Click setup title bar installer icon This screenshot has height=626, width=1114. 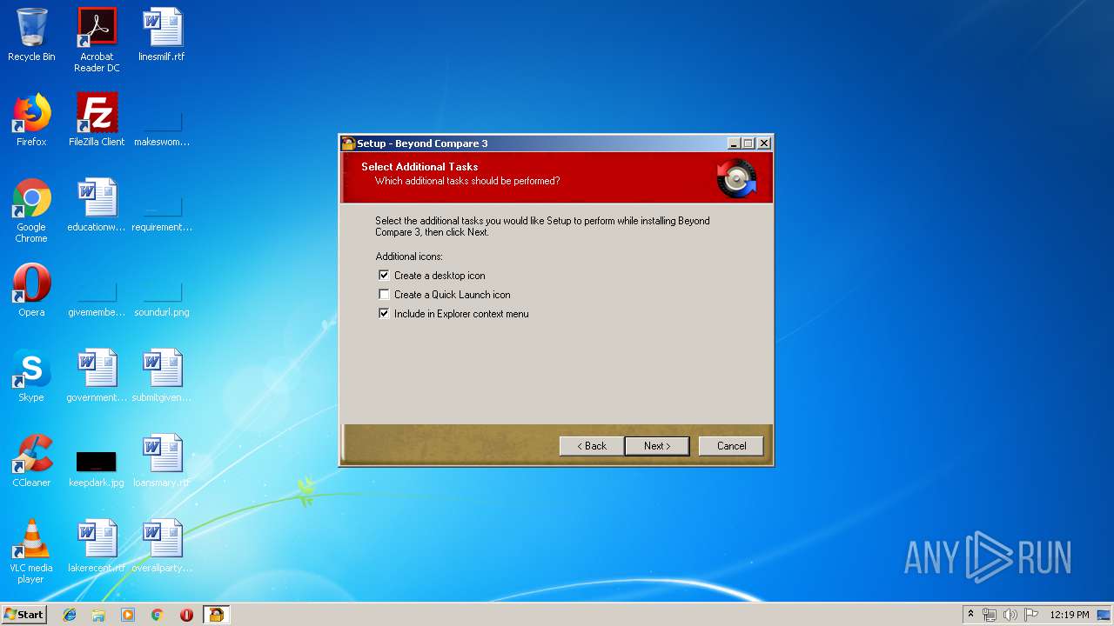348,143
